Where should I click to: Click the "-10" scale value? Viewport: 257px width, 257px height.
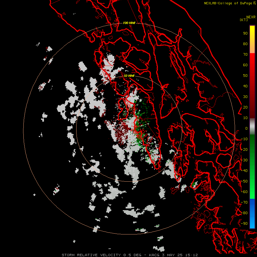(244, 139)
